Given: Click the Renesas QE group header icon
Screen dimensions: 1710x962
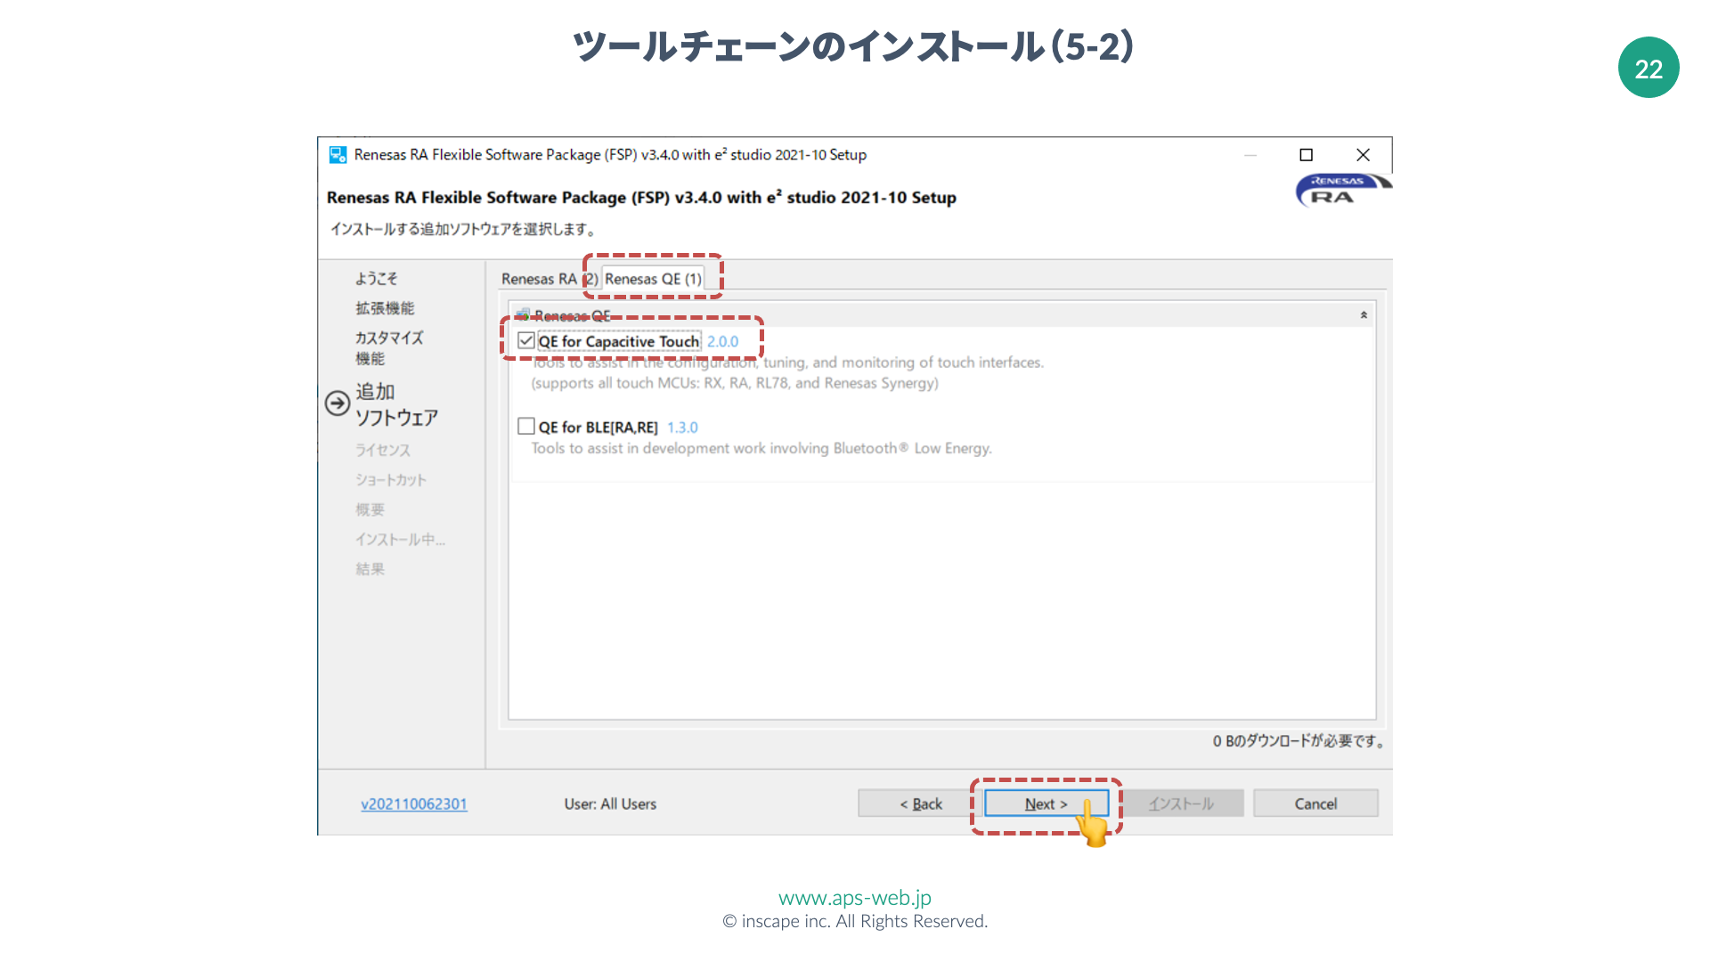Looking at the screenshot, I should [x=523, y=314].
